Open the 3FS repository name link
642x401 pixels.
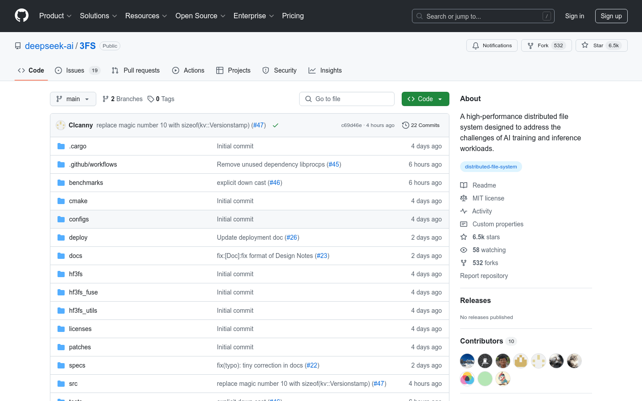tap(88, 46)
